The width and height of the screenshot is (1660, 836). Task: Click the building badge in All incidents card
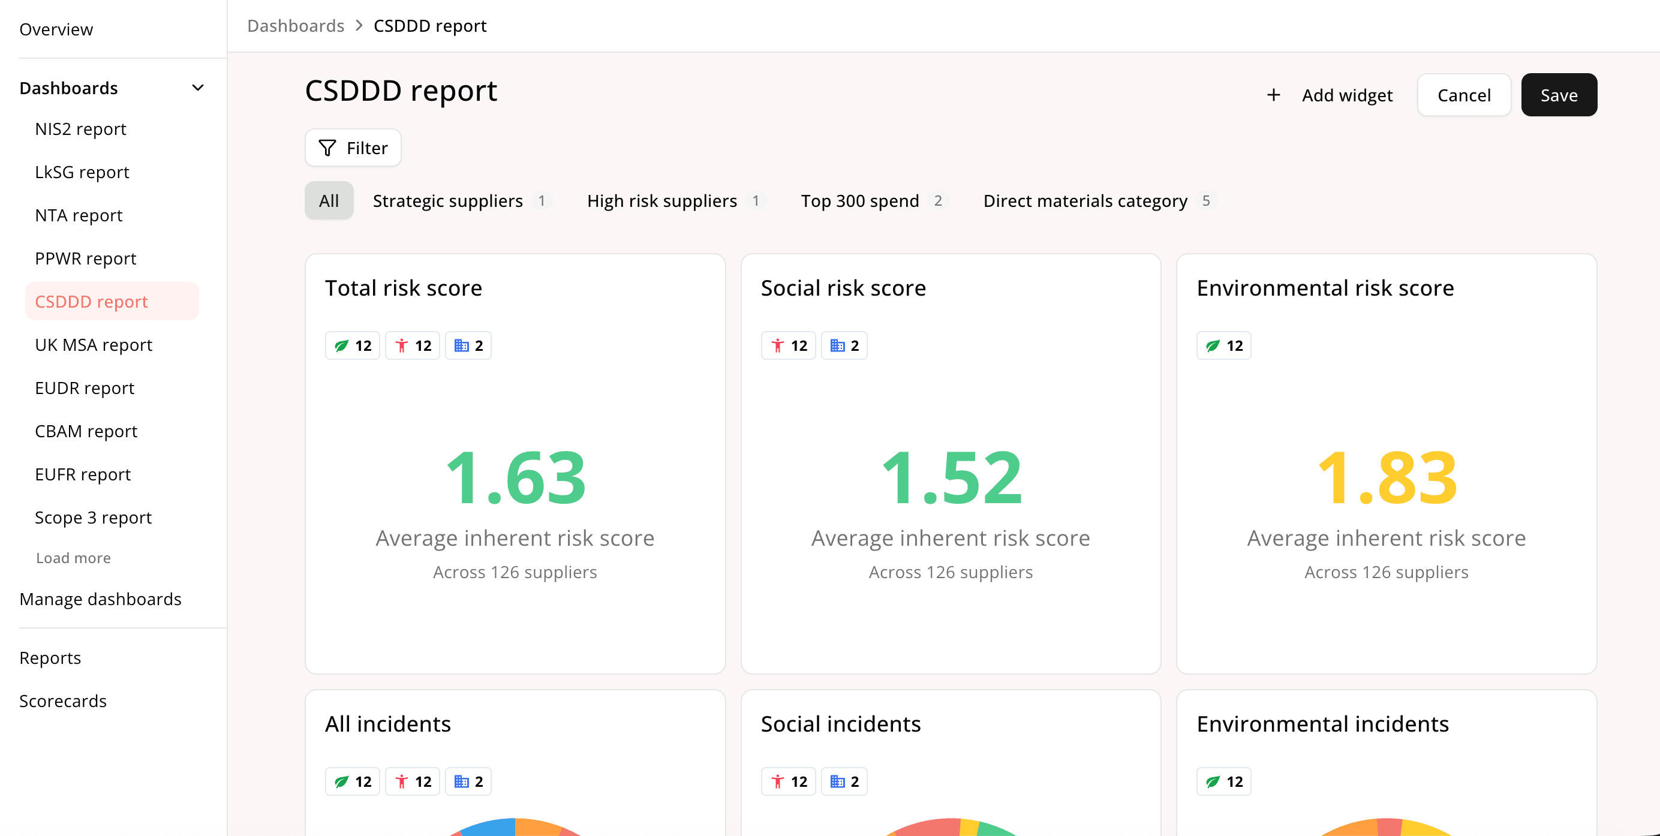[x=468, y=781]
